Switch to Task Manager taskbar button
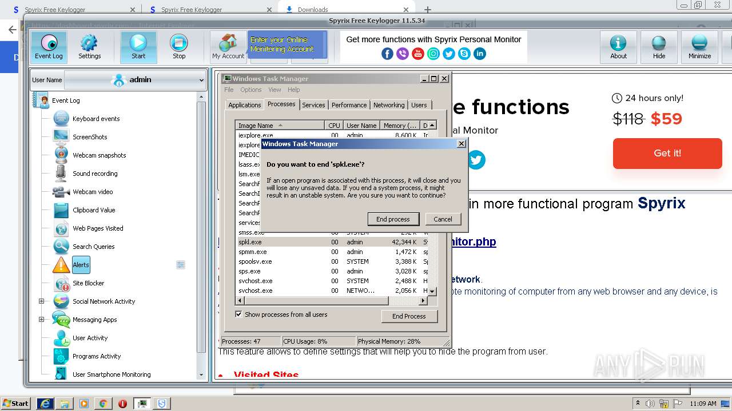Screen dimensions: 732x411 (x=142, y=404)
